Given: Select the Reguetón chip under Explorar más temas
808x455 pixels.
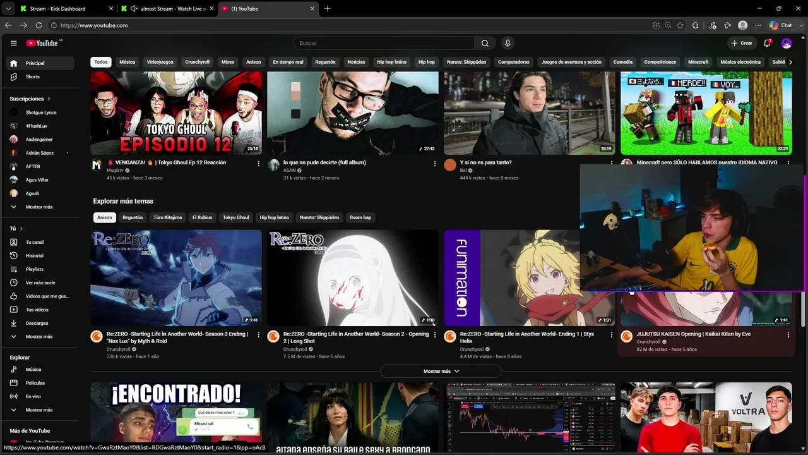Looking at the screenshot, I should (133, 217).
